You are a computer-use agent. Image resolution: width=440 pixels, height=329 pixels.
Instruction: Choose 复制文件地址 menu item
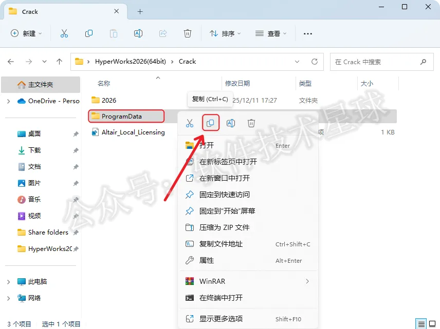click(x=248, y=244)
